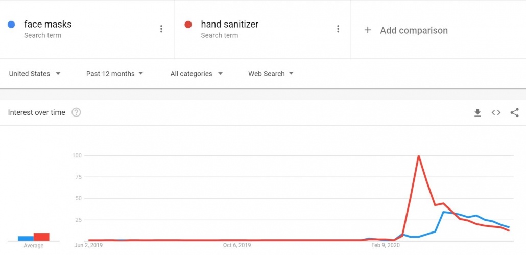
Task: Open help for Interest over time
Action: 76,112
